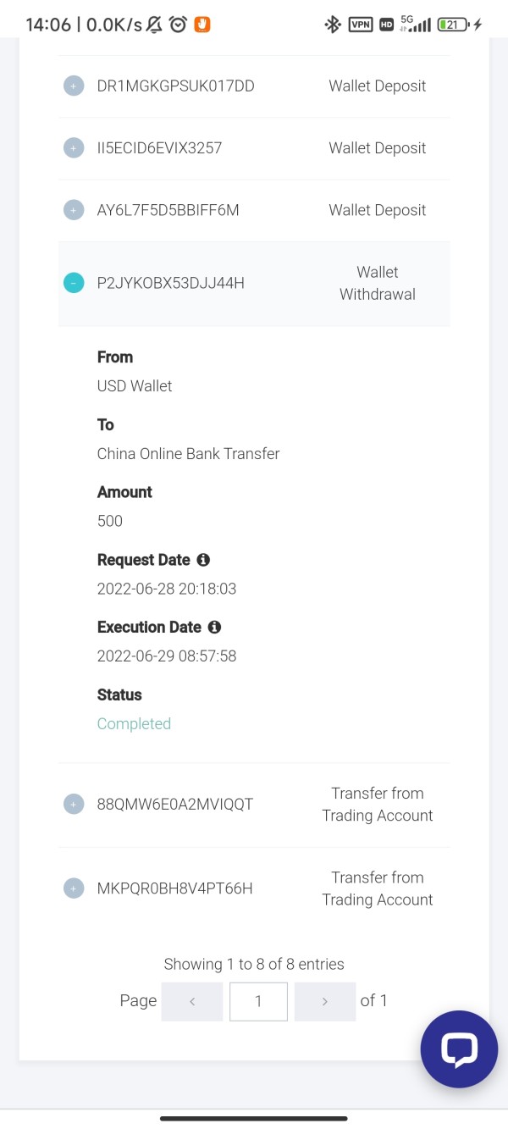Go to the previous page arrow
Viewport: 508px width, 1129px height.
tap(192, 1001)
